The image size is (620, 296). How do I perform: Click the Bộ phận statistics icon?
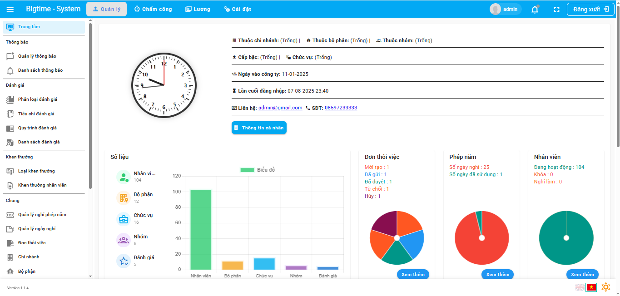(x=124, y=198)
